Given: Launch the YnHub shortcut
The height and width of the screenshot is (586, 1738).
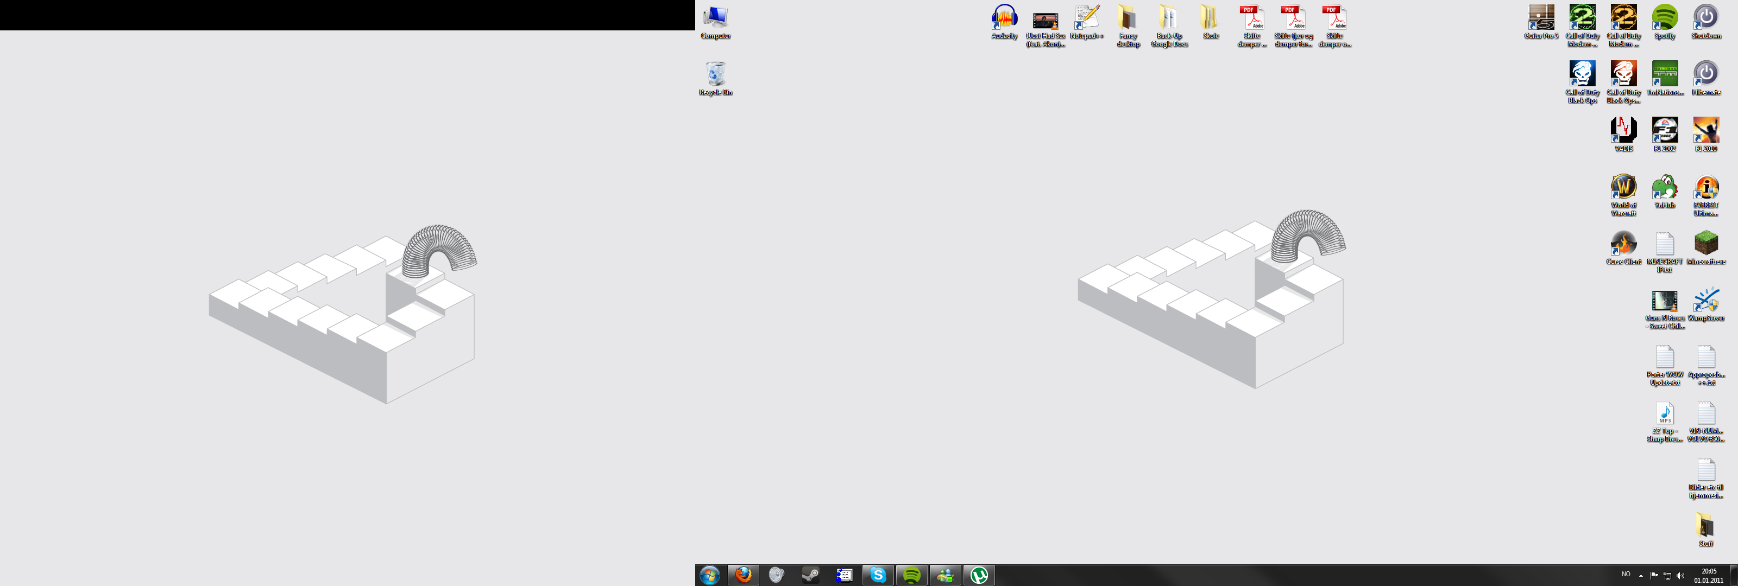Looking at the screenshot, I should tap(1665, 192).
